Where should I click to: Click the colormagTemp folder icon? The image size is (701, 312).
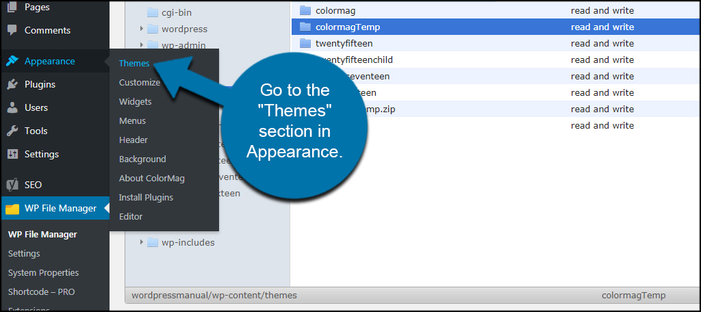(305, 27)
